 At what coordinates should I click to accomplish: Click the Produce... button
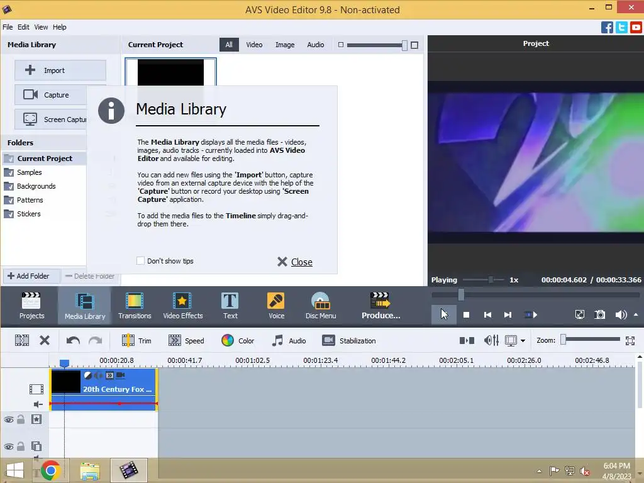click(380, 306)
